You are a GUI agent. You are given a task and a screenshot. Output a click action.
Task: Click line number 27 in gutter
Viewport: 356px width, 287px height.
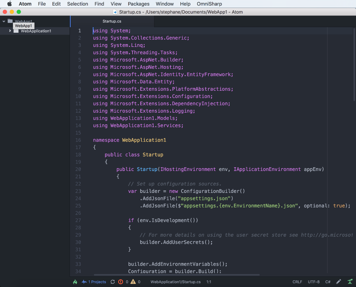click(78, 220)
